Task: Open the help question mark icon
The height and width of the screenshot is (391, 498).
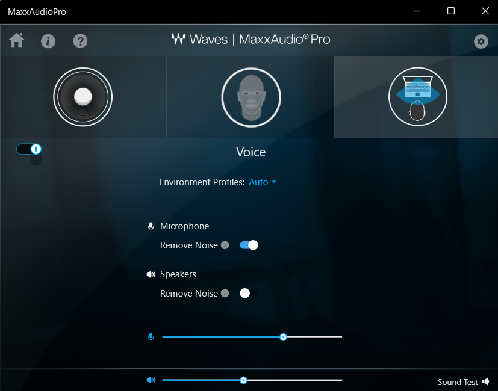Action: [x=79, y=41]
